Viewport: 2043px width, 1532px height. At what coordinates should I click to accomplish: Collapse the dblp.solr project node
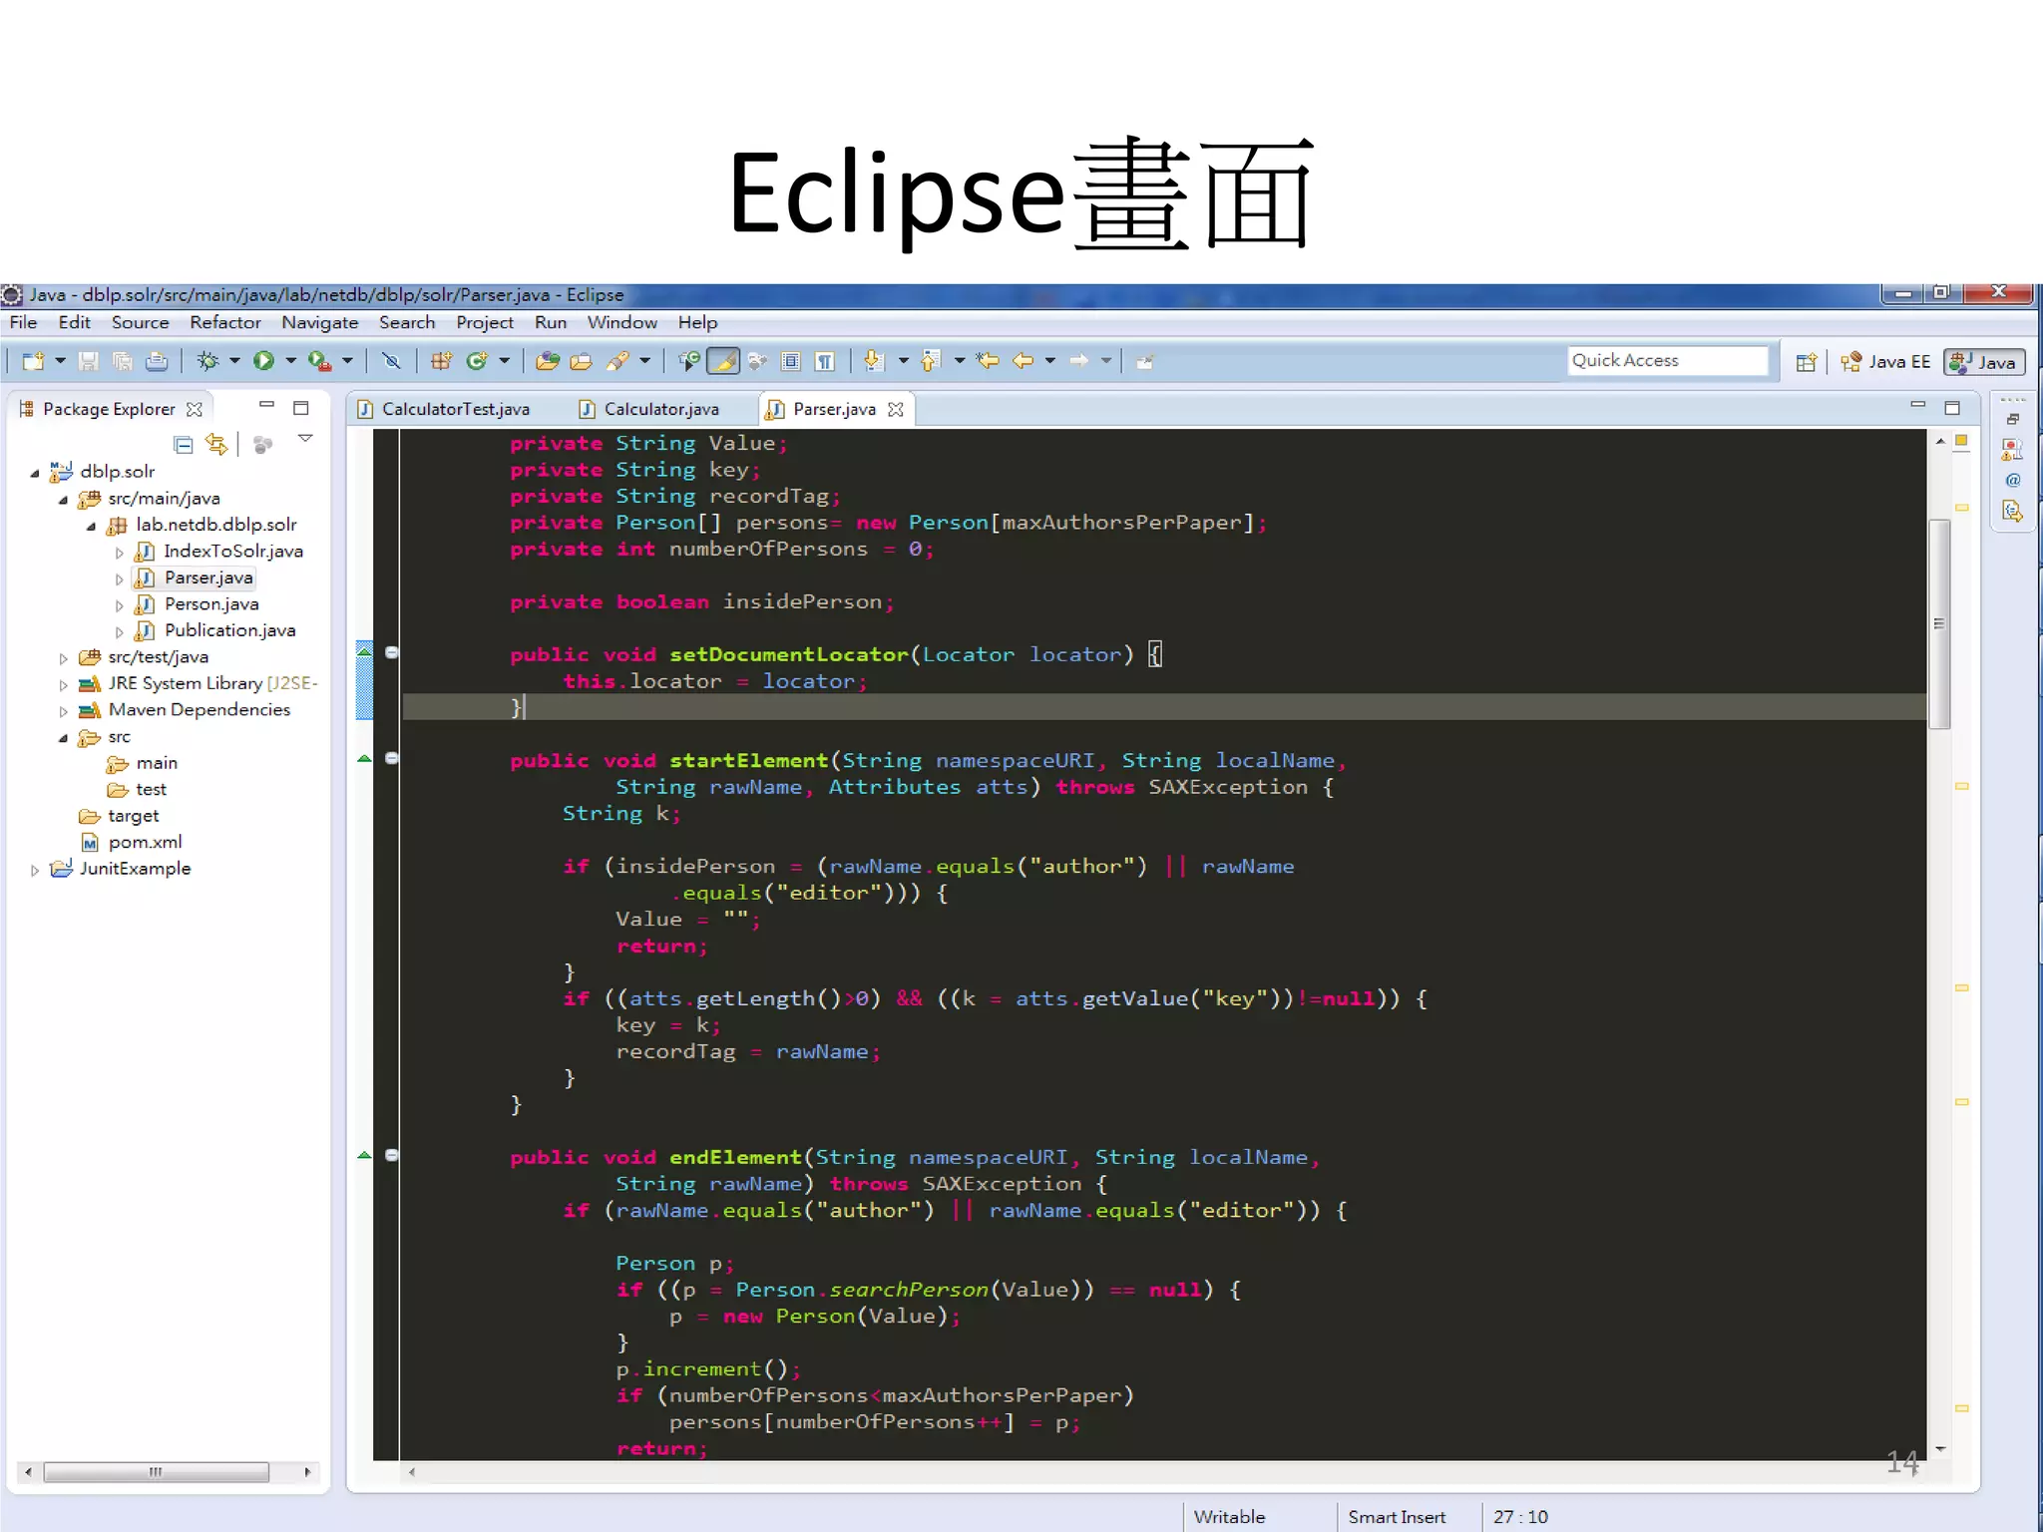click(35, 473)
